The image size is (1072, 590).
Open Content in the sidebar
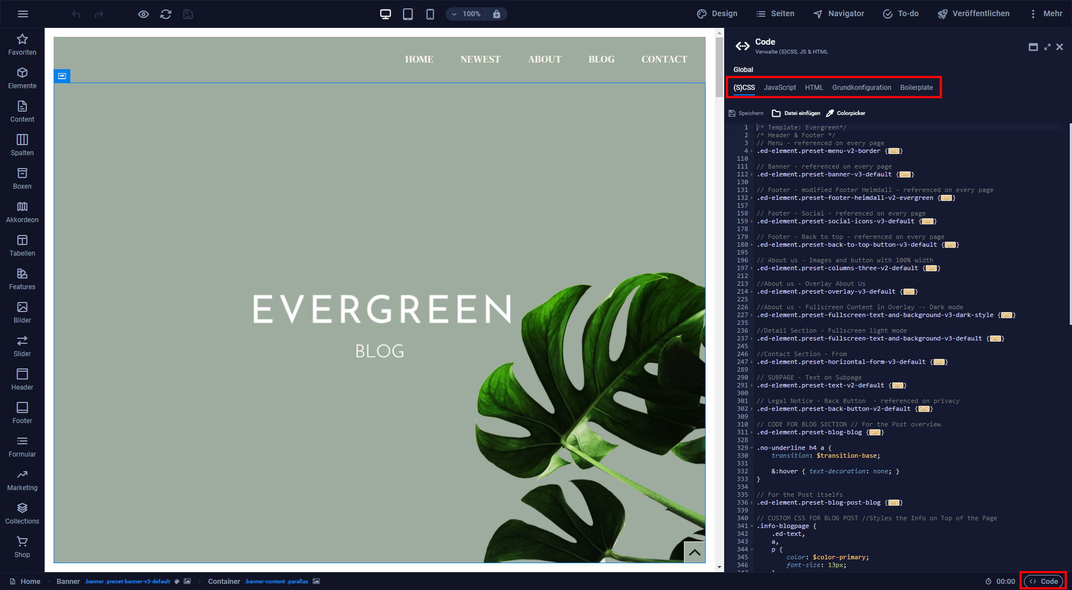22,112
